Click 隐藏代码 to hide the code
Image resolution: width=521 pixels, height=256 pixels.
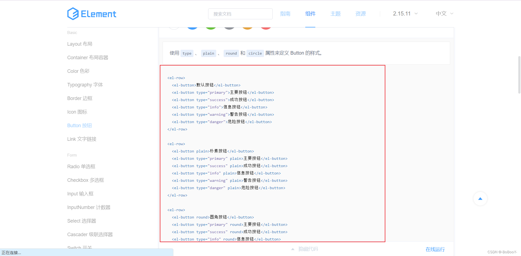point(308,249)
